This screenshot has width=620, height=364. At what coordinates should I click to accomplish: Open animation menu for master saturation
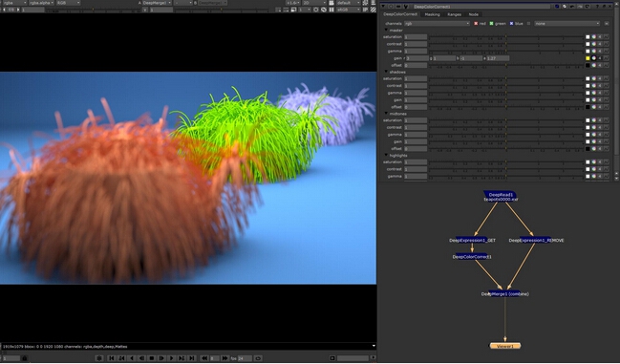click(x=607, y=37)
